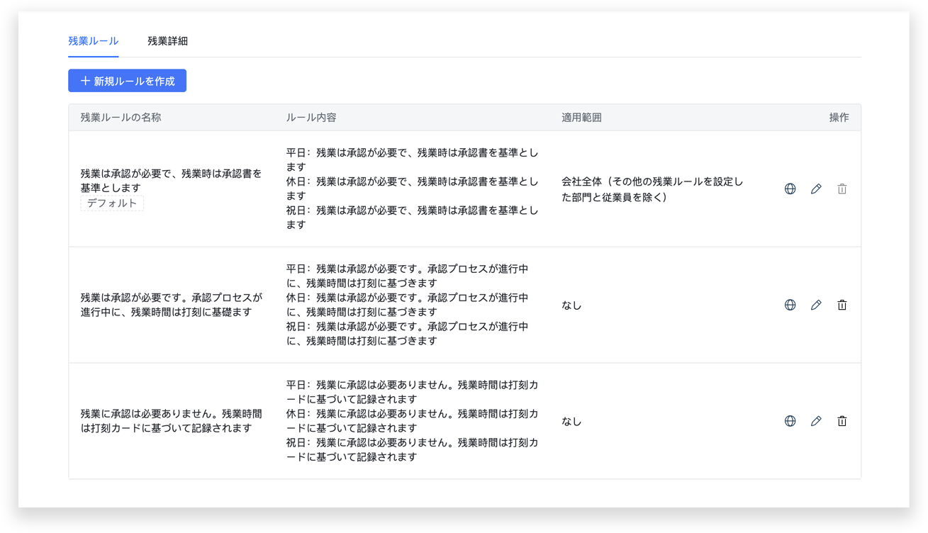The image size is (928, 533).
Task: Click the 適用範囲 column header
Action: click(x=581, y=118)
